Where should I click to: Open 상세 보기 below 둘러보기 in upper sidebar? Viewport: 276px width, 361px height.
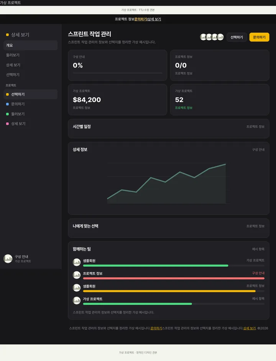(x=30, y=65)
